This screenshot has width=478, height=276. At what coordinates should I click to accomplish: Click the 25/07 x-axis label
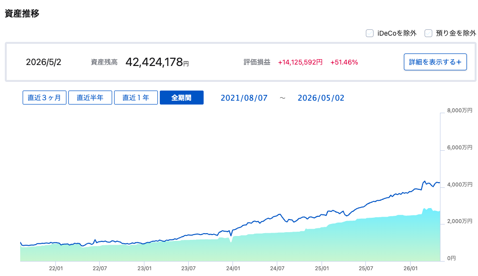pyautogui.click(x=366, y=268)
